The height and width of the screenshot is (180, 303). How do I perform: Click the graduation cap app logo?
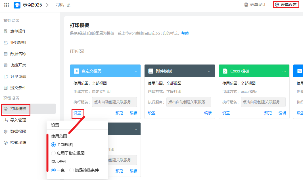[17, 5]
